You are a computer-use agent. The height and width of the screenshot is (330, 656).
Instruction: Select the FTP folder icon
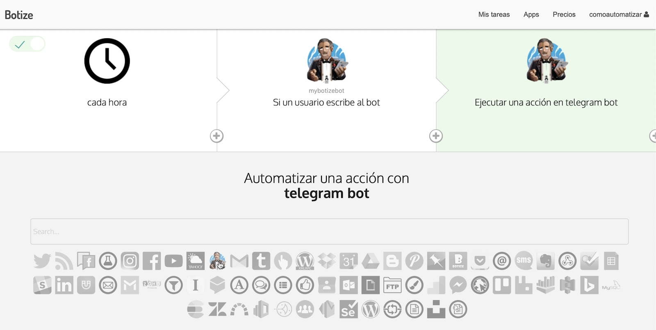[392, 285]
